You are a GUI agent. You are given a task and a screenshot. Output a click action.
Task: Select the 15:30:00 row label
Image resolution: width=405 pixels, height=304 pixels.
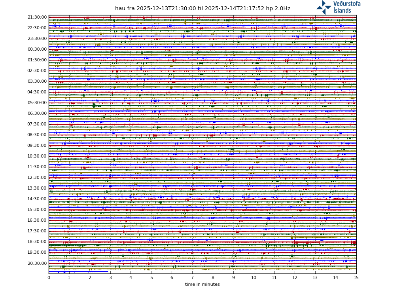(37, 210)
